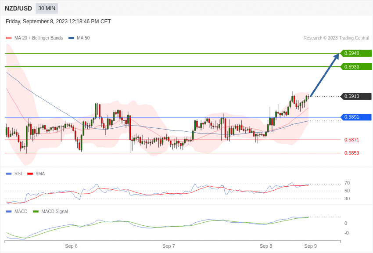
Task: Select the 30 MIN timeframe button
Action: point(47,8)
